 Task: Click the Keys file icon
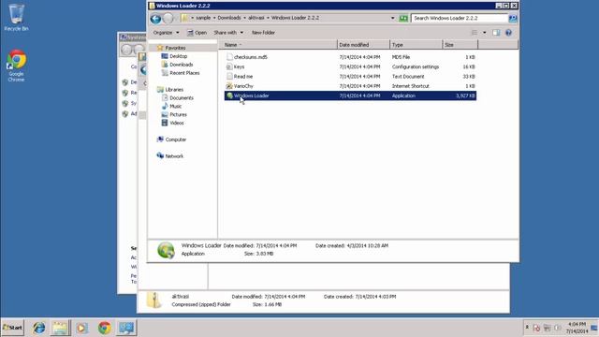coord(229,66)
